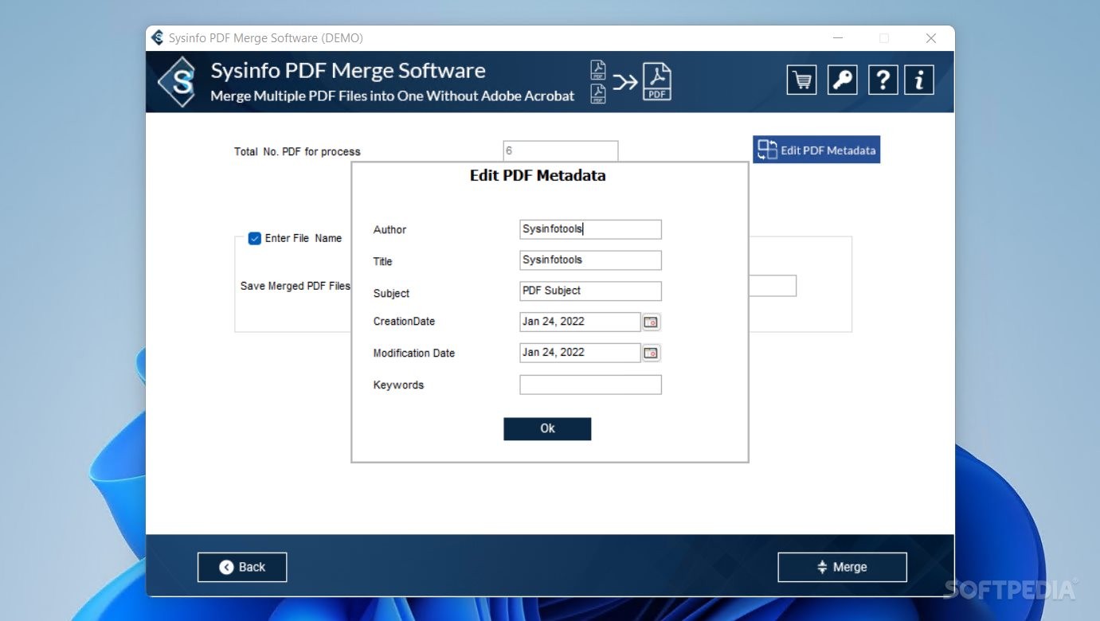Open the shopping cart purchase icon
This screenshot has height=621, width=1100.
coord(802,80)
